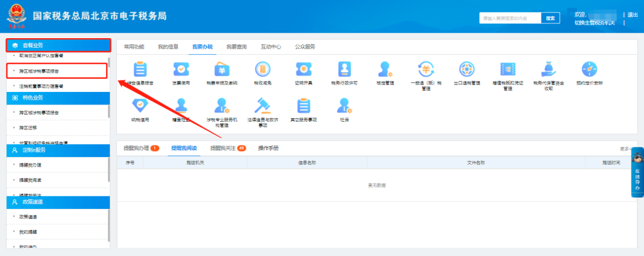Click the person icon beside 定制e服务

[x=15, y=150]
